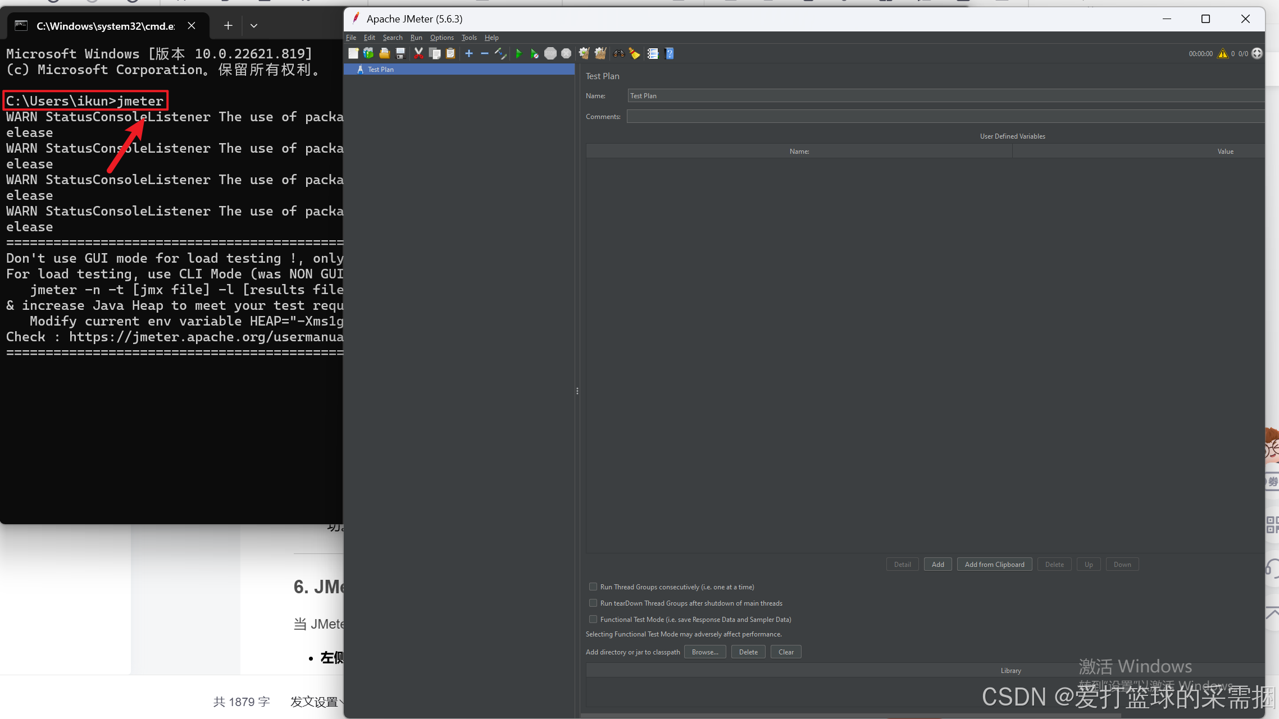The image size is (1279, 719).
Task: Open the Options menu
Action: click(441, 38)
